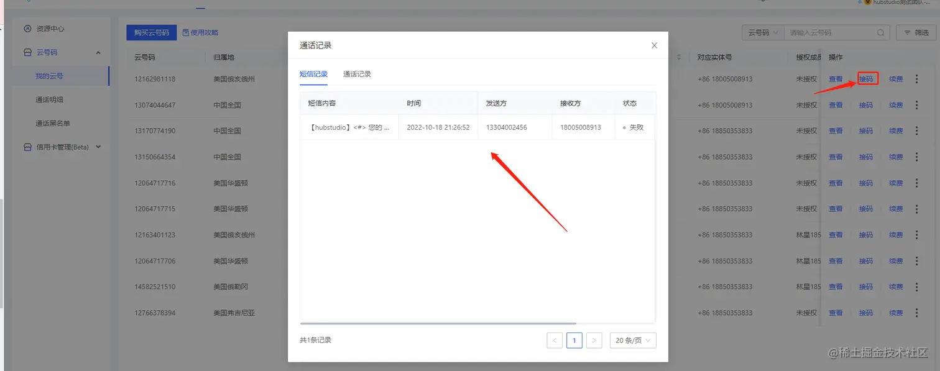Screen dimensions: 940x371
Task: Click 续费 for number 13150664354
Action: 896,157
